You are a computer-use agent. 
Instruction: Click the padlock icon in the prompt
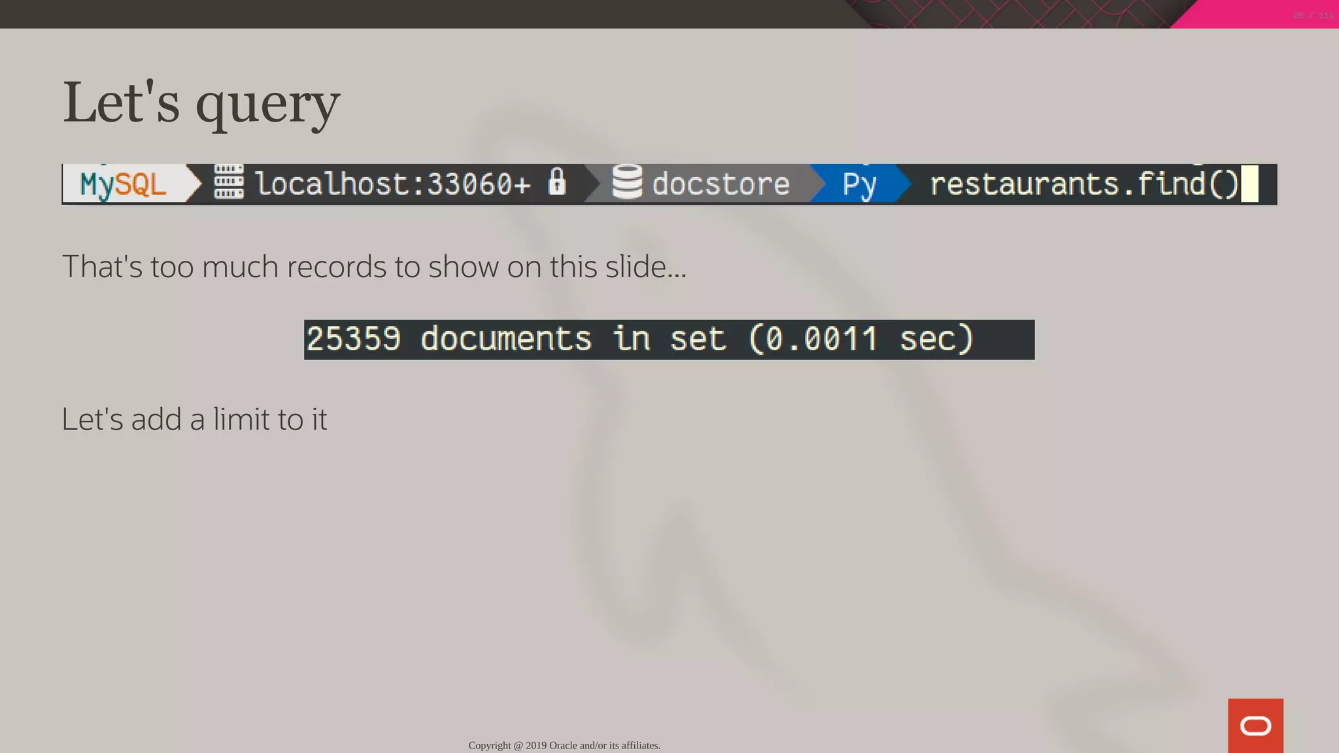(x=557, y=181)
